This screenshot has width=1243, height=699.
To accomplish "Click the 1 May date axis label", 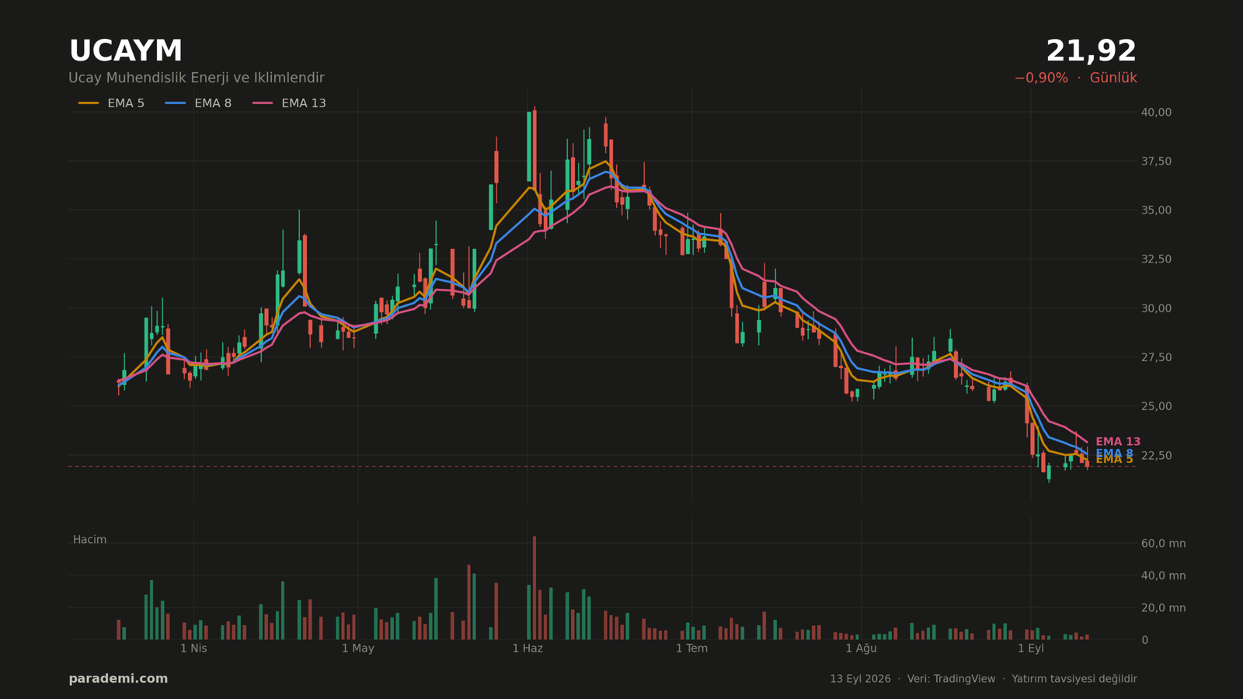I will (358, 649).
